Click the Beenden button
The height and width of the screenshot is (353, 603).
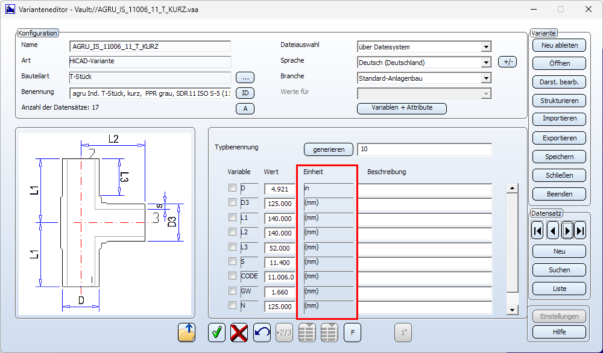click(x=559, y=194)
